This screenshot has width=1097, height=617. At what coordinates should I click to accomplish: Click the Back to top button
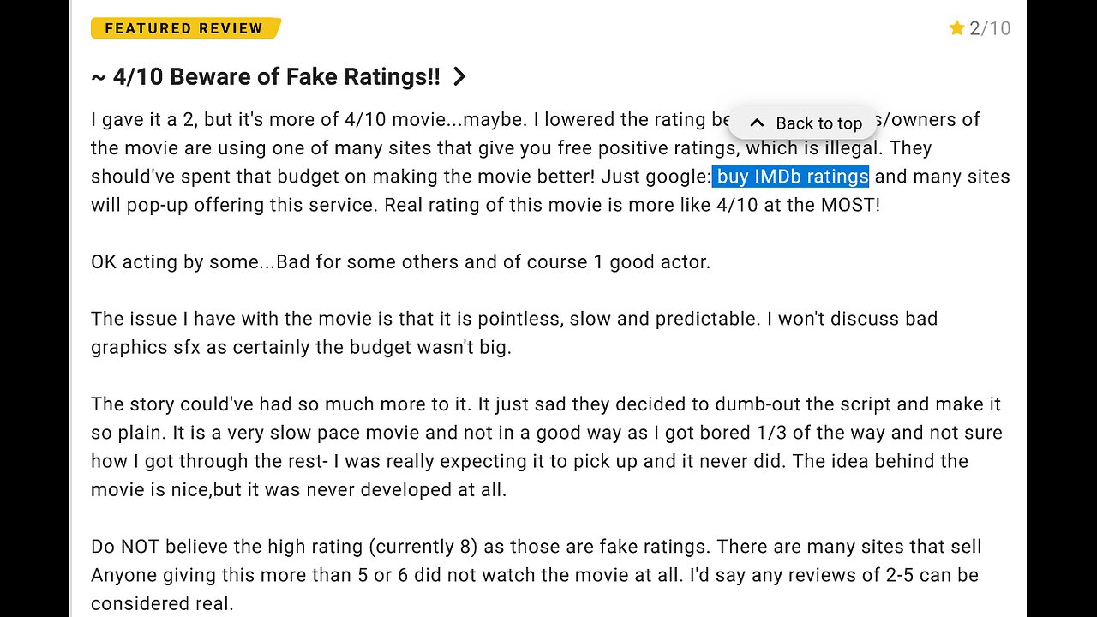click(804, 123)
